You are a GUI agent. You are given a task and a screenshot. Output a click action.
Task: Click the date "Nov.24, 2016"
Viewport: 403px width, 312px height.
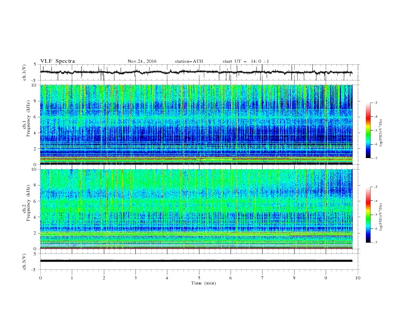(142, 61)
